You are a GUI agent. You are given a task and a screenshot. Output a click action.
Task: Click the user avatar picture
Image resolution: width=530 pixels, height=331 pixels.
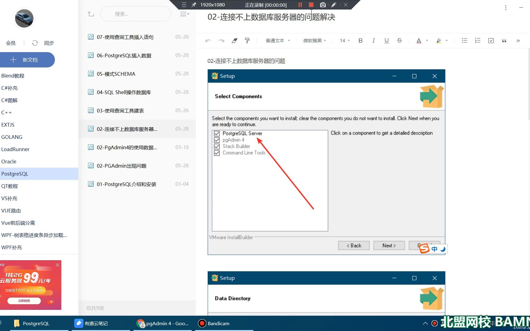(24, 18)
